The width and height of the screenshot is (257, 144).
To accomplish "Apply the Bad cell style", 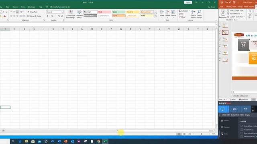I will (104, 12).
